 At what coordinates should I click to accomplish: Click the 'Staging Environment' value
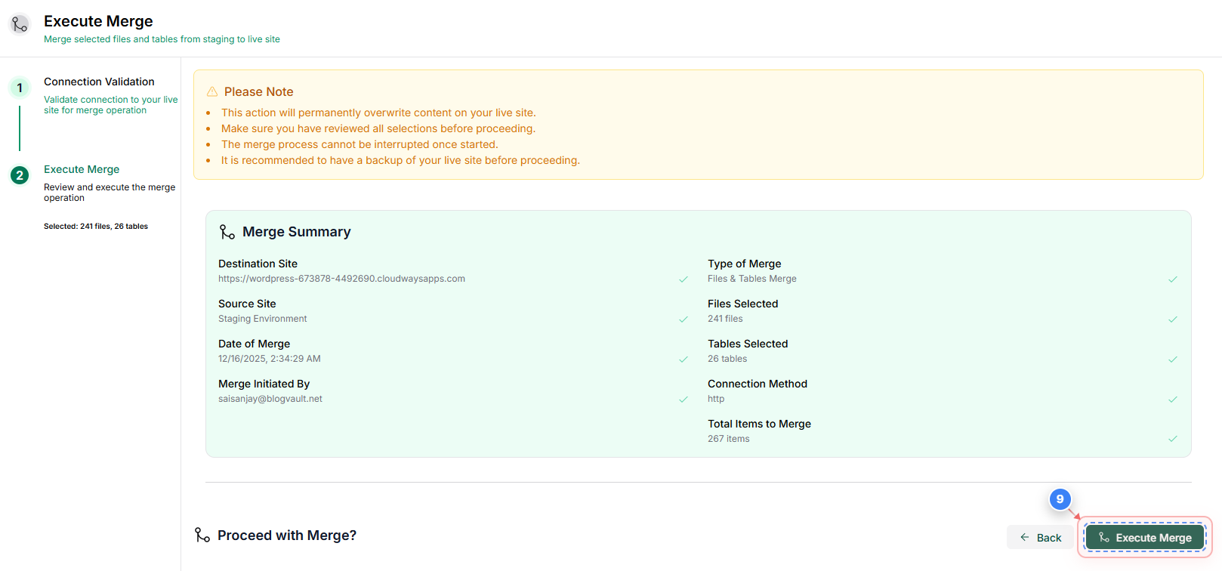(x=263, y=319)
